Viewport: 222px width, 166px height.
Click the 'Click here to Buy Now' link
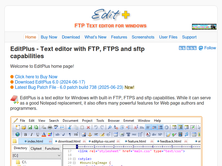pos(36,77)
